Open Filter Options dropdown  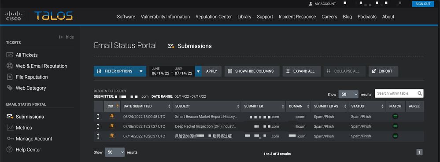pos(120,71)
